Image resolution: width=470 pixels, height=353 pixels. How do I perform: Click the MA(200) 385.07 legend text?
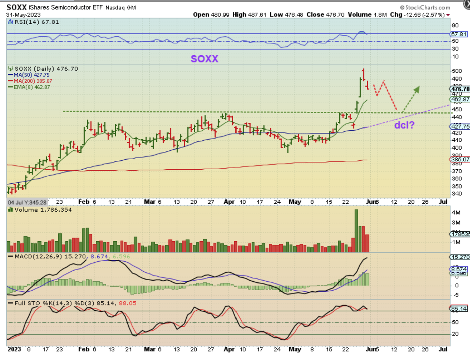tap(33, 81)
